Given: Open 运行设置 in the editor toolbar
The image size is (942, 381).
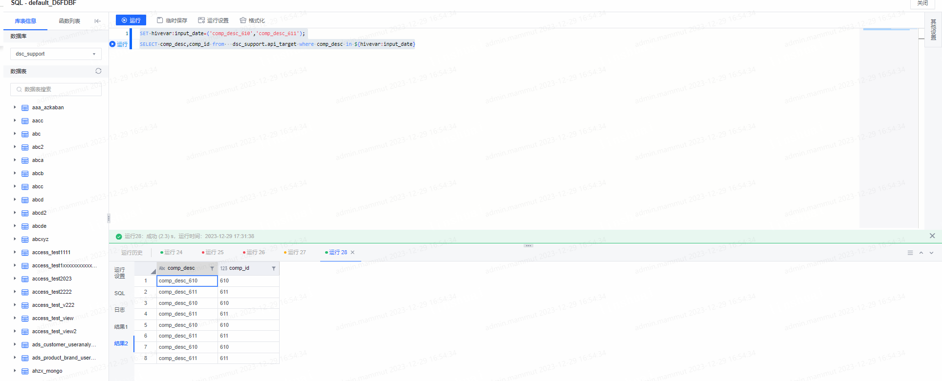Looking at the screenshot, I should 213,20.
